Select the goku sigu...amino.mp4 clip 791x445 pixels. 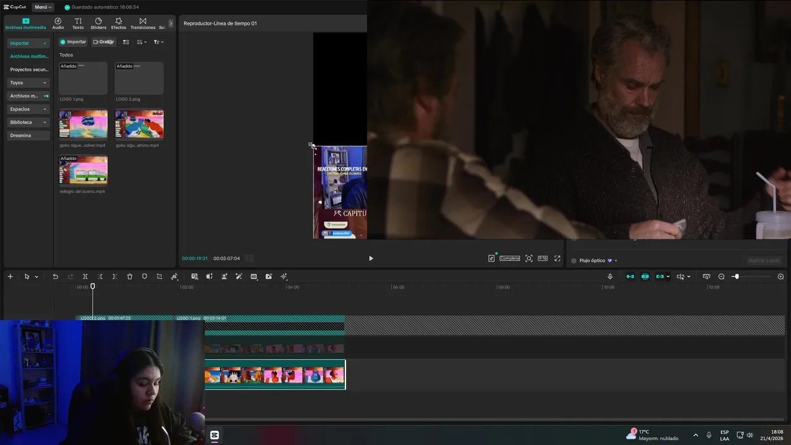point(139,124)
